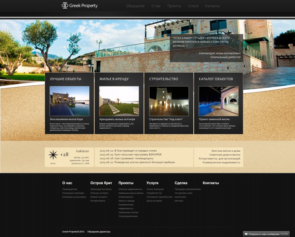The image size is (295, 237).
Task: Open Обращение in the top navigation
Action: pyautogui.click(x=135, y=6)
